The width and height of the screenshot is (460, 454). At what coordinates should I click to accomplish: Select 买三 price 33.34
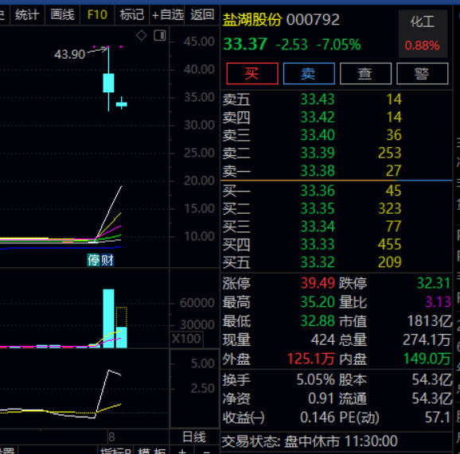(318, 227)
